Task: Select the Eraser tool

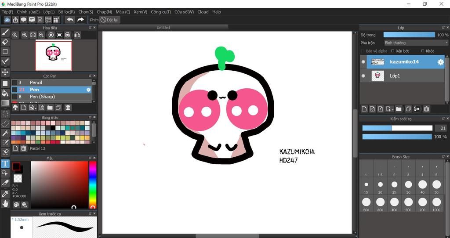Action: (x=5, y=42)
